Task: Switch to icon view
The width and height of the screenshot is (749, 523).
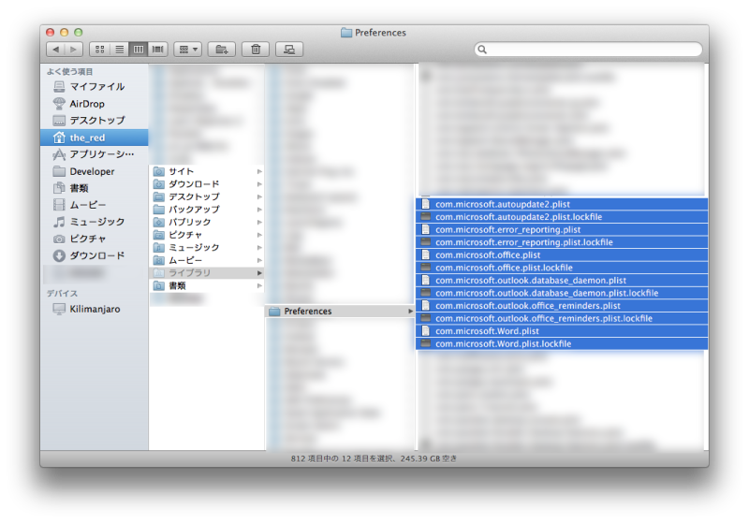Action: 100,50
